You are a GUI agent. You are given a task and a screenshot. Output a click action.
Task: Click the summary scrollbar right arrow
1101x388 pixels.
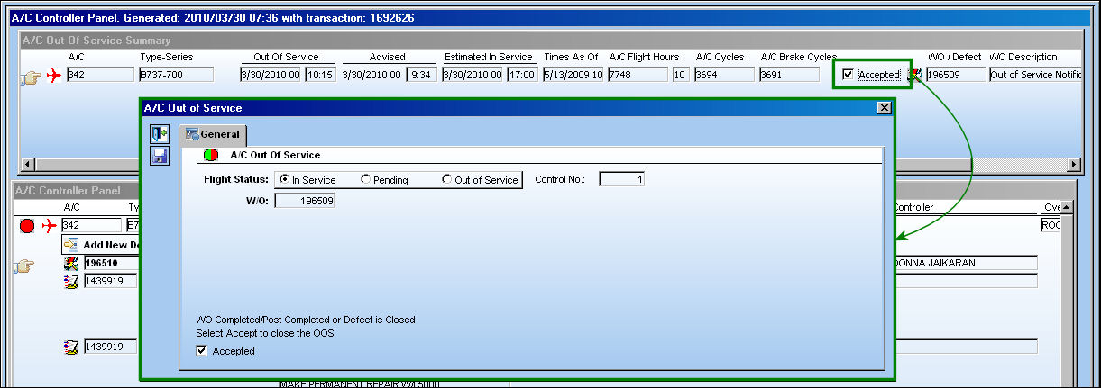tap(1073, 165)
